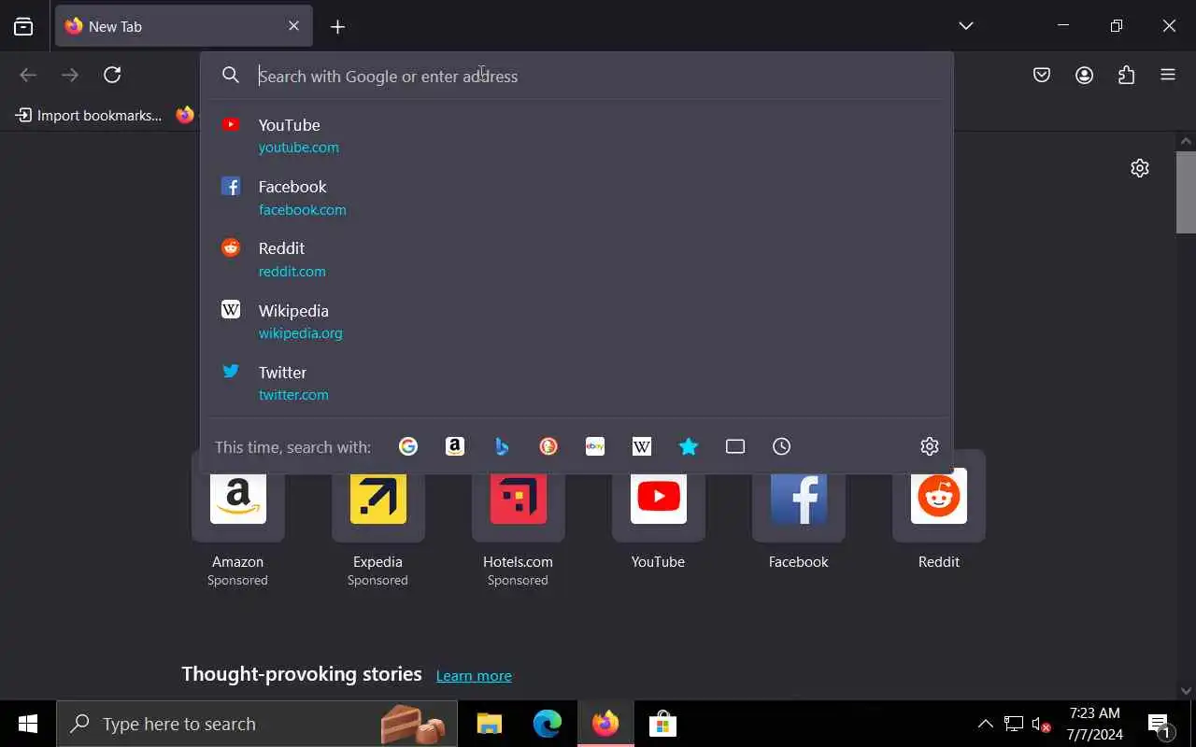This screenshot has width=1196, height=747.
Task: Search this time with Google icon
Action: 408,446
